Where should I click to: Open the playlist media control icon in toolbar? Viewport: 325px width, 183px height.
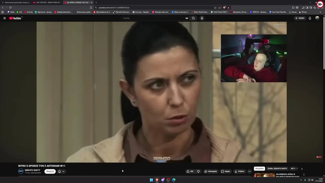[x=303, y=8]
